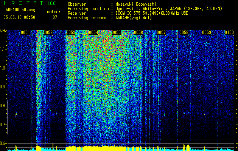Click the Receiving Location label
Screen dimensions: 238x151
88,9
